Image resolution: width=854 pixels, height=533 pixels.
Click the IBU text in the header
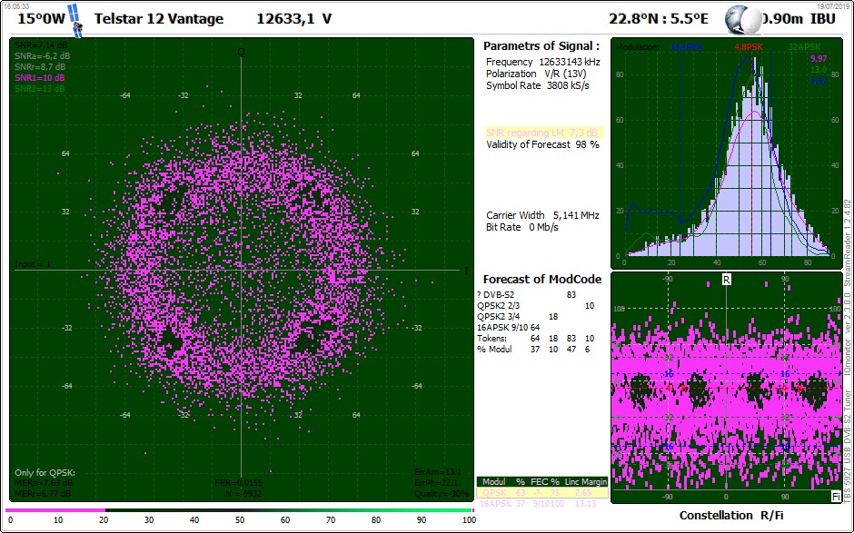[823, 19]
